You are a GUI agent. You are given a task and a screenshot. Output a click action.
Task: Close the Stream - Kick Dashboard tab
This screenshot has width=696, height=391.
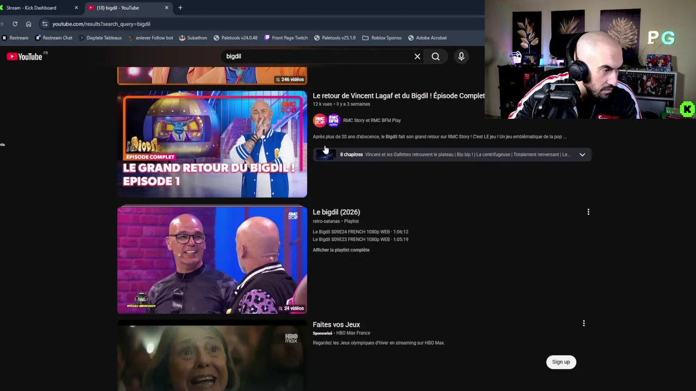coord(76,8)
